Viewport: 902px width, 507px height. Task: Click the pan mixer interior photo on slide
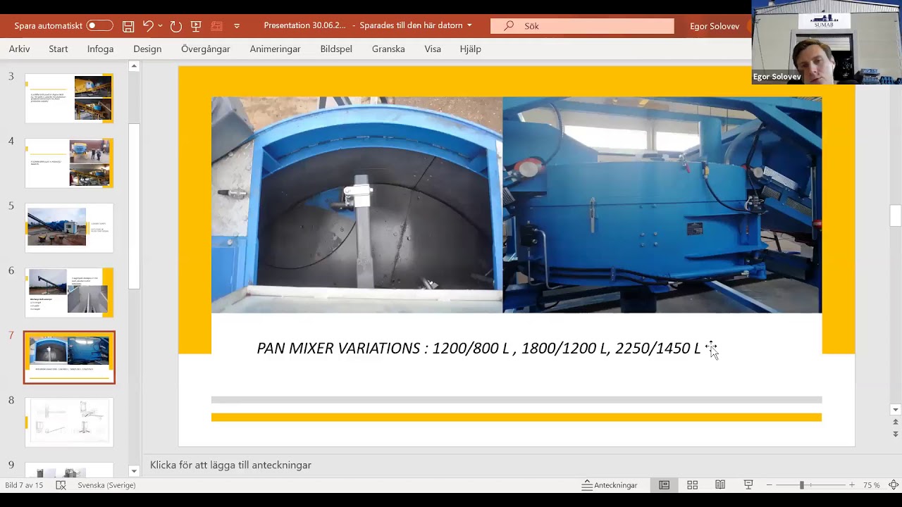357,205
